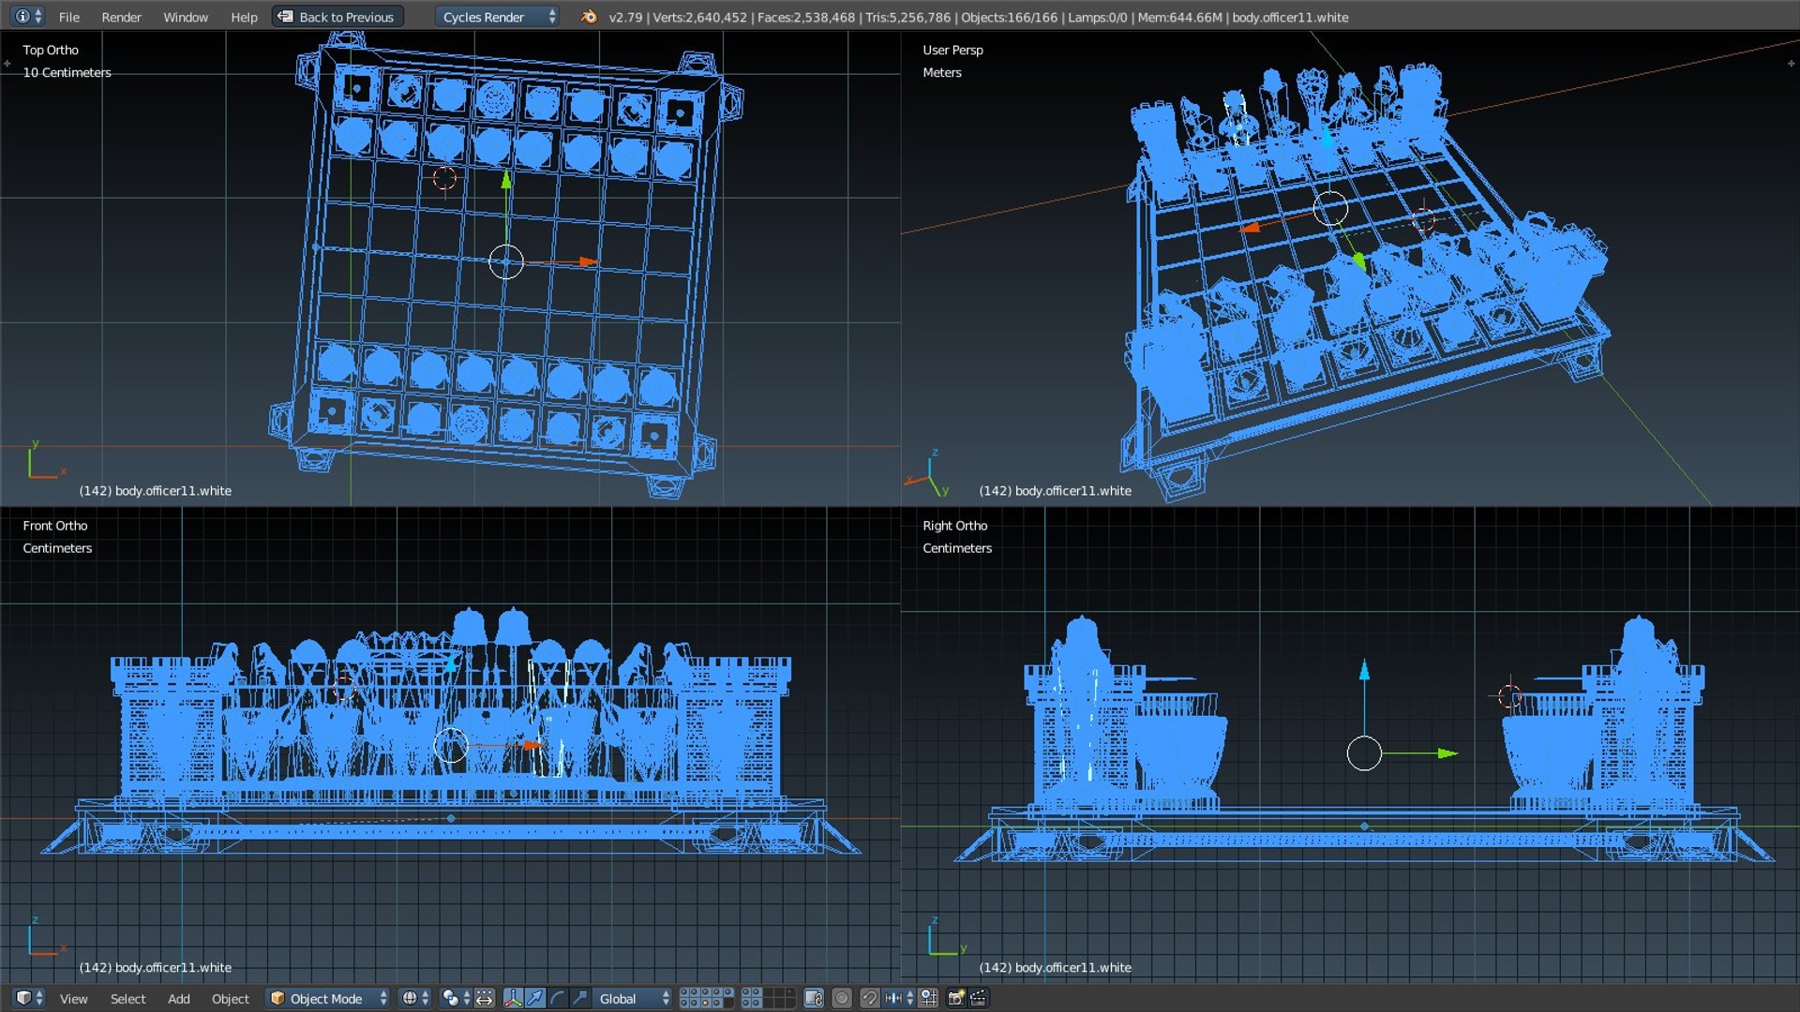1800x1012 pixels.
Task: Click the Right Ortho view label
Action: pos(954,526)
